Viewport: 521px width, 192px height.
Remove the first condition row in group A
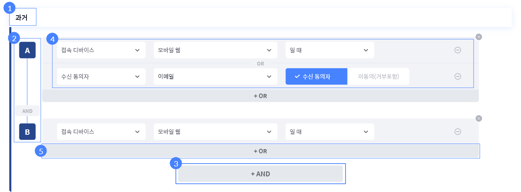coord(457,50)
